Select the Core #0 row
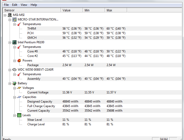This screenshot has height=140, width=184. (104, 51)
